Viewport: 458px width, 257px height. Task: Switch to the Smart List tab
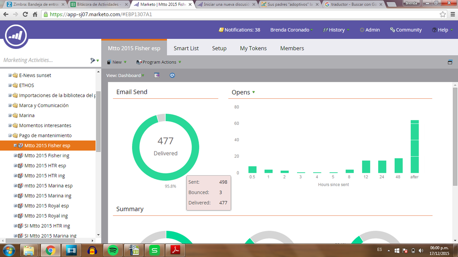[x=186, y=48]
